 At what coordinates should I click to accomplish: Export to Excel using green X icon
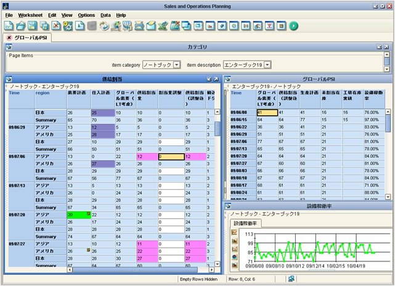[x=163, y=26]
